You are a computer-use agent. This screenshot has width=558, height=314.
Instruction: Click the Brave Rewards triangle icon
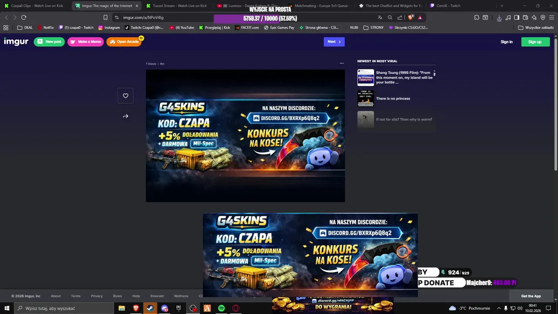(x=420, y=17)
